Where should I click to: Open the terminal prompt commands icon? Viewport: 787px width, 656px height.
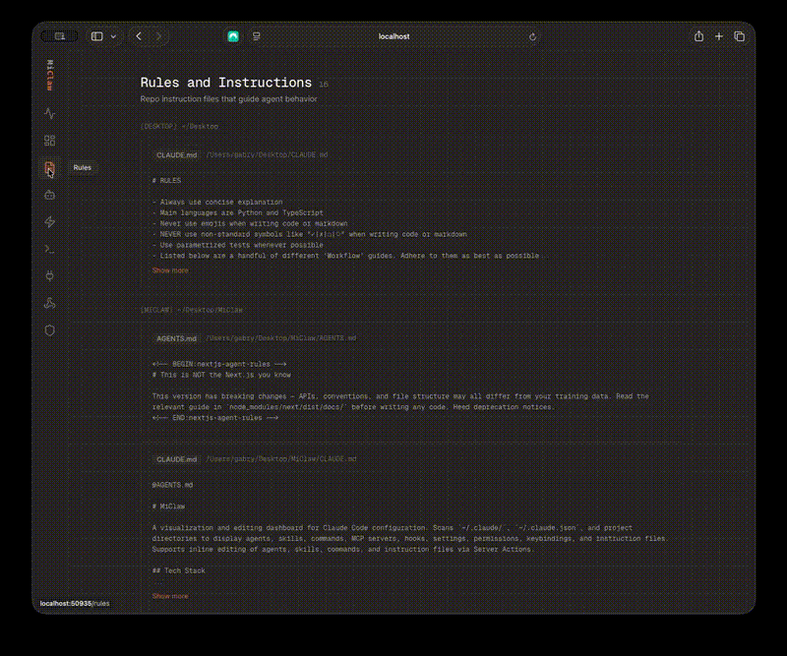click(49, 249)
